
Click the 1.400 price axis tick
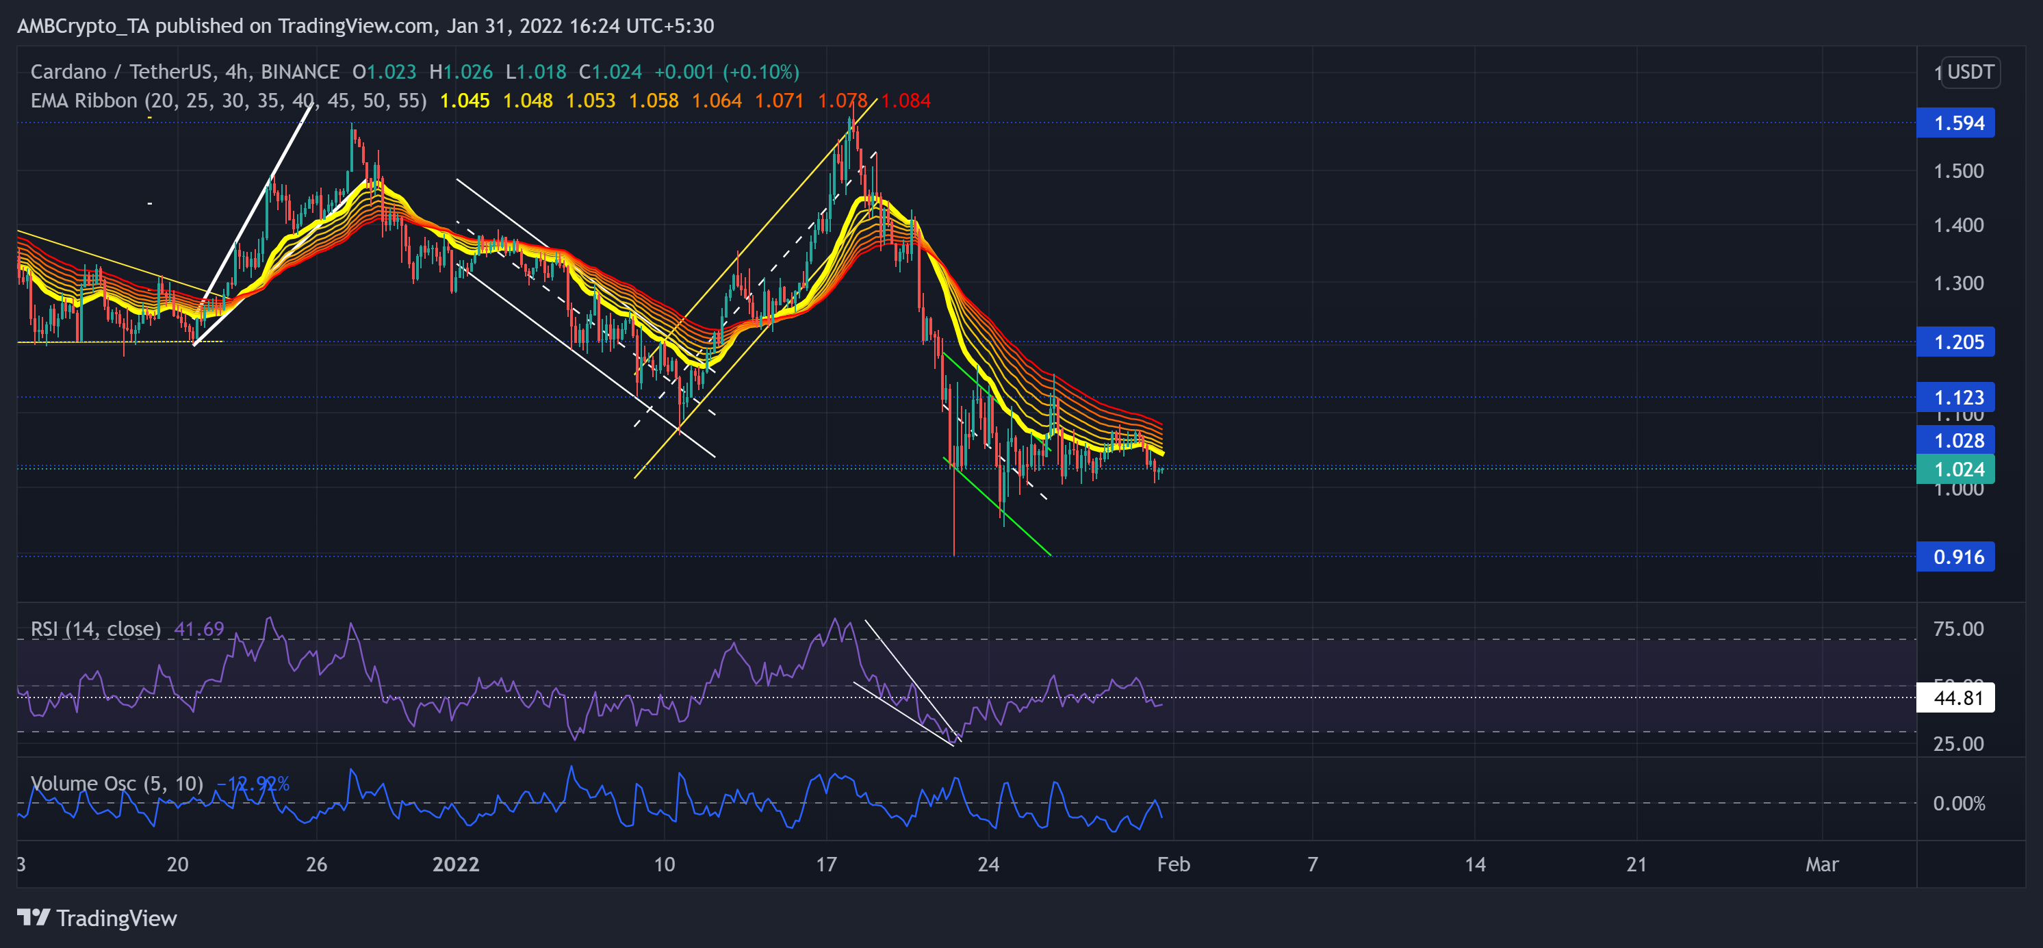(1958, 225)
